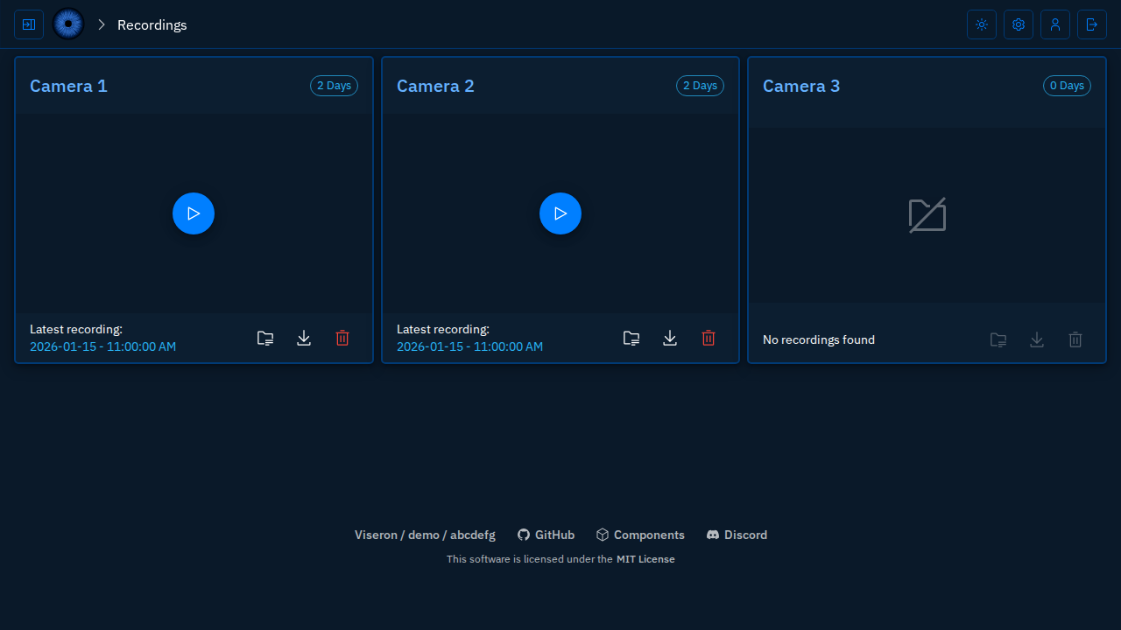Screen dimensions: 1121x630
Task: Open the Discord footer link
Action: click(x=737, y=535)
